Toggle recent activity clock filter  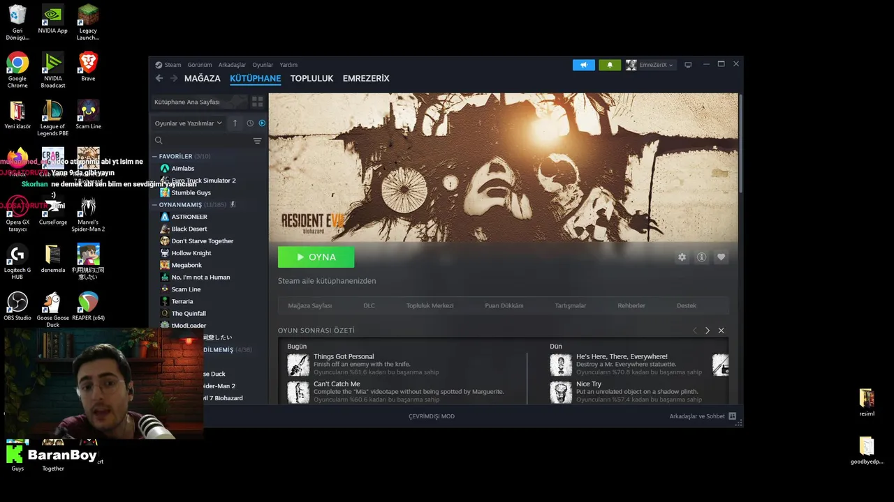(249, 123)
